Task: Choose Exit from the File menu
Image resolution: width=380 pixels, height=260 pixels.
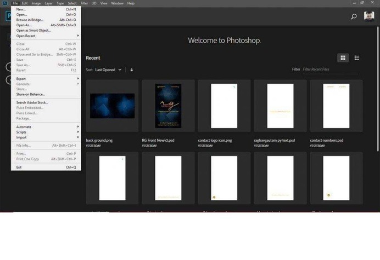Action: (x=46, y=167)
